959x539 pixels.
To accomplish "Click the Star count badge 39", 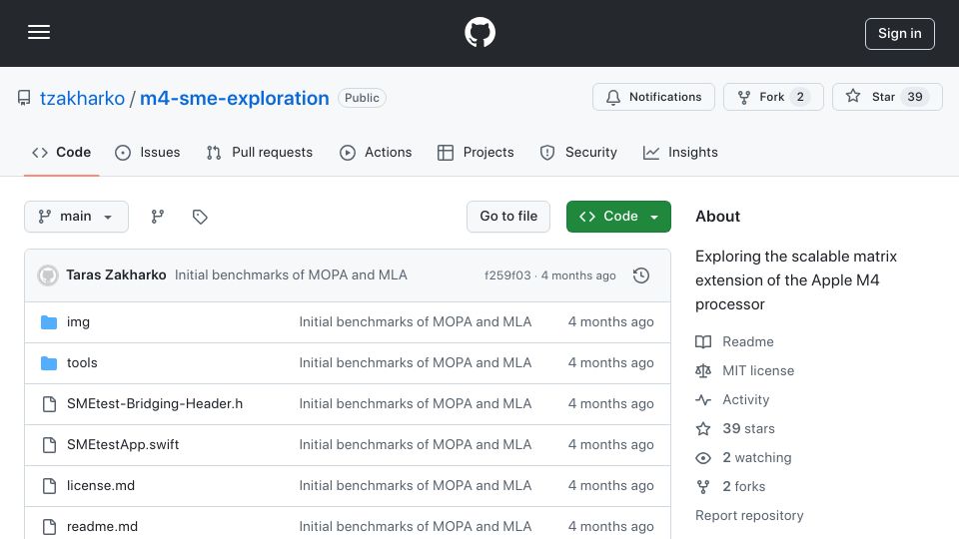I will tap(914, 97).
